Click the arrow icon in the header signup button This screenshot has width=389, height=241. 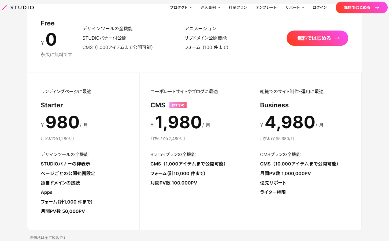(377, 7)
